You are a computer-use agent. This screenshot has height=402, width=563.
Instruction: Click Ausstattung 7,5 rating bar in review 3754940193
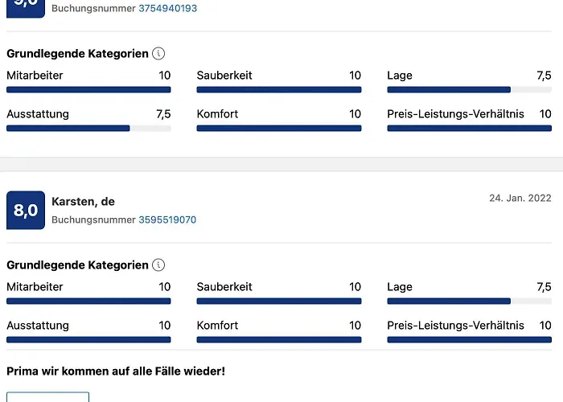(88, 128)
